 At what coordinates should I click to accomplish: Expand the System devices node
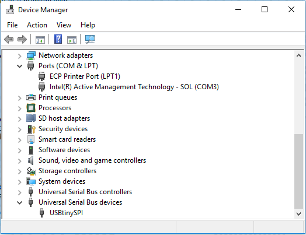[x=19, y=182]
